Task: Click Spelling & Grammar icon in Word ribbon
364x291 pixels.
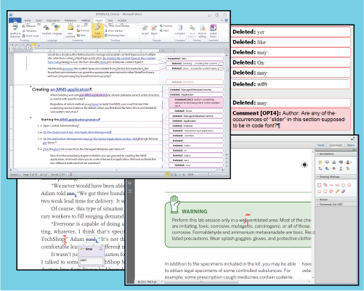Action: (15, 31)
